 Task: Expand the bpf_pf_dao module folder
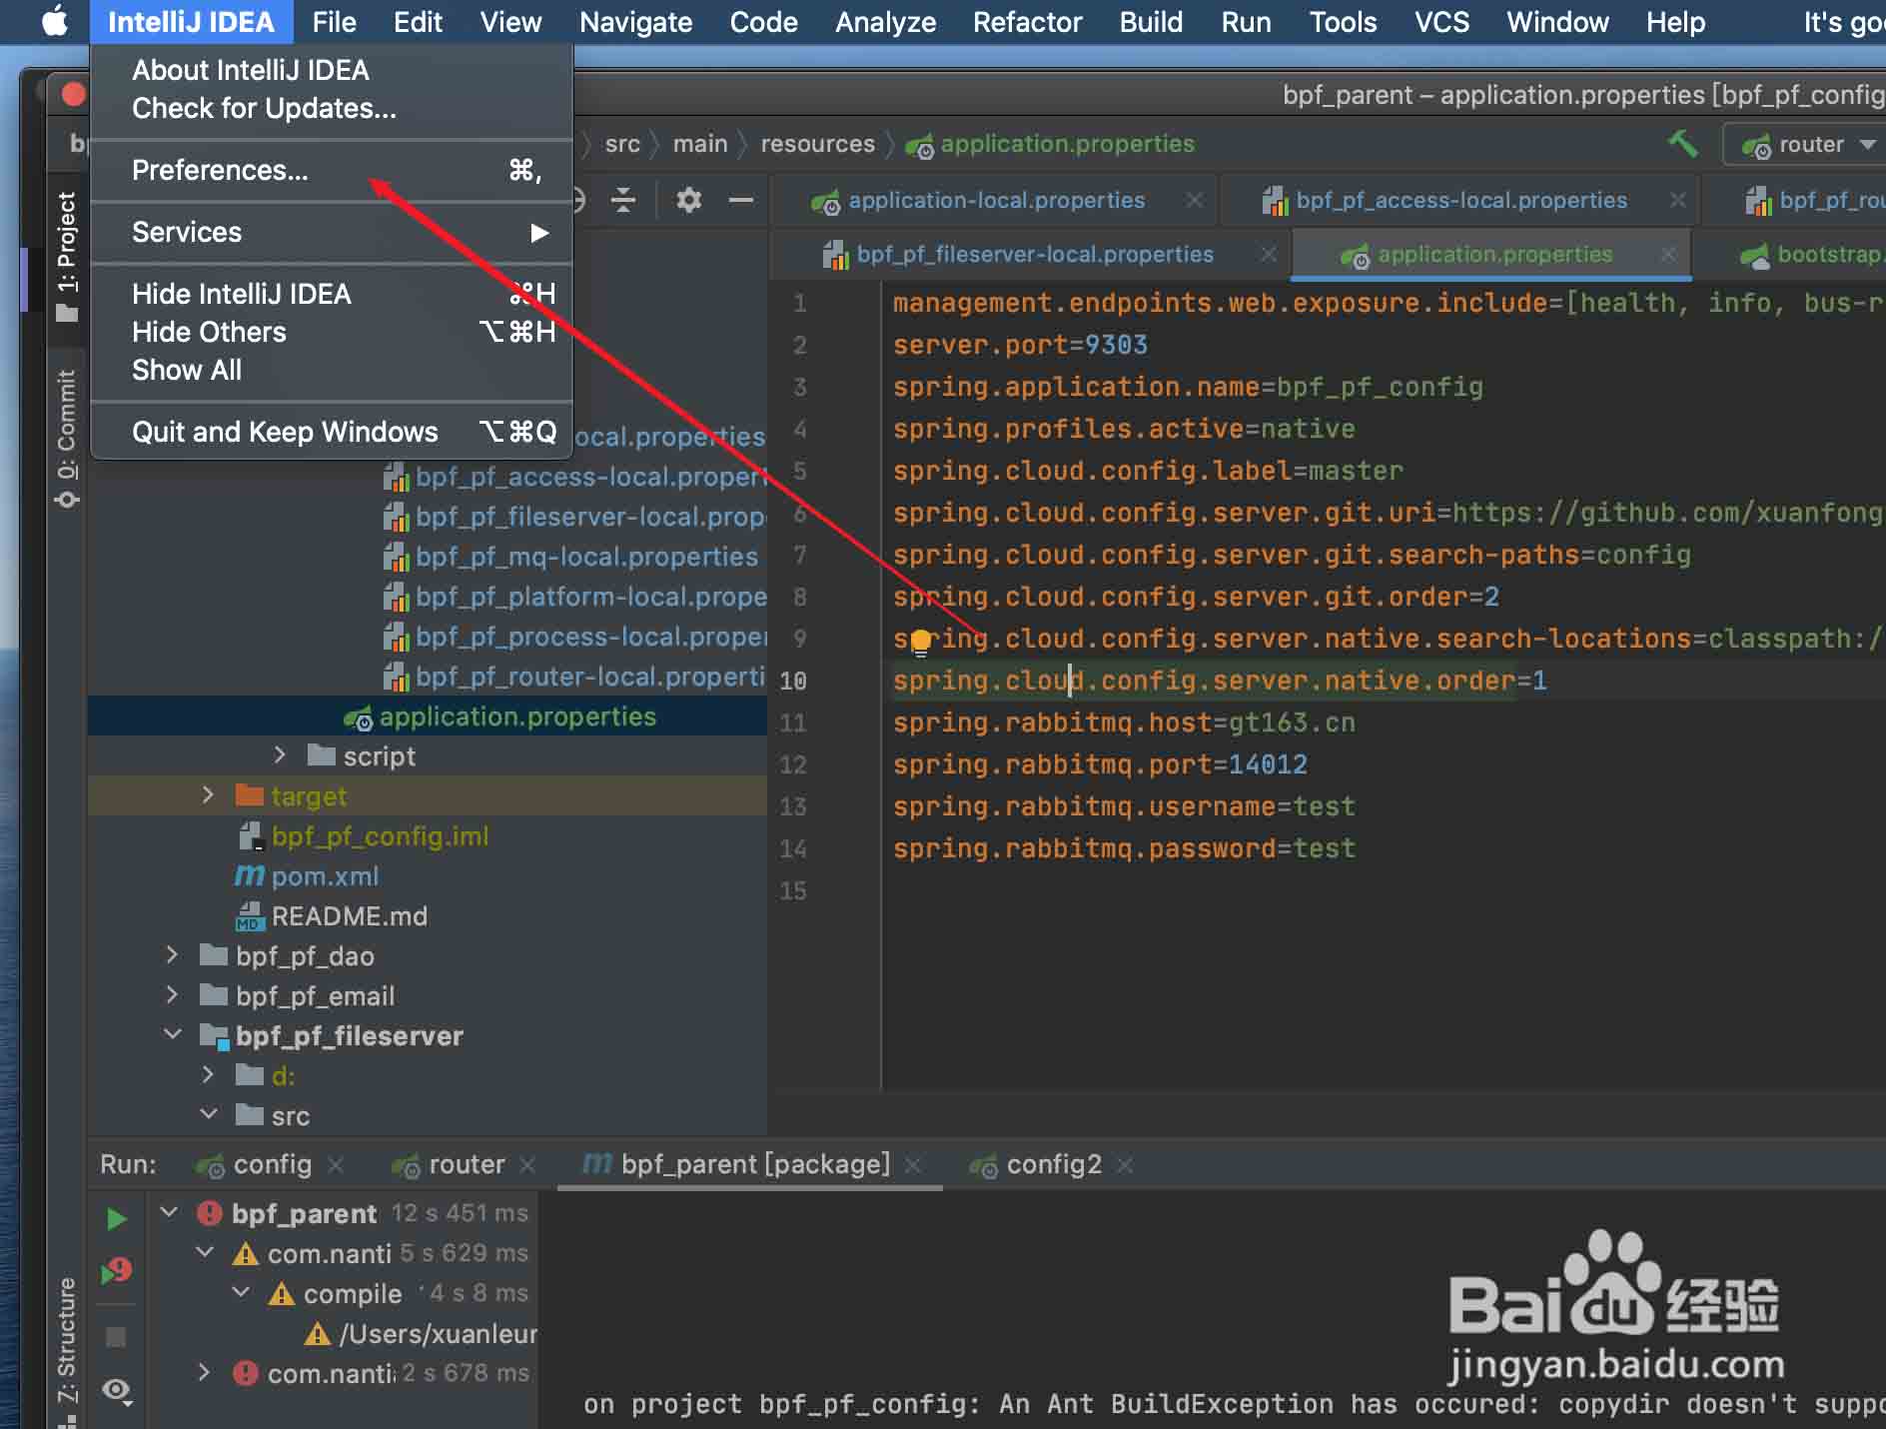(173, 956)
